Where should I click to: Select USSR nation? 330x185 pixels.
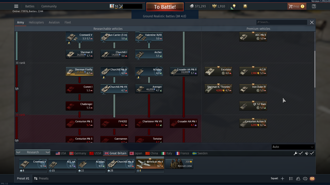95,153
